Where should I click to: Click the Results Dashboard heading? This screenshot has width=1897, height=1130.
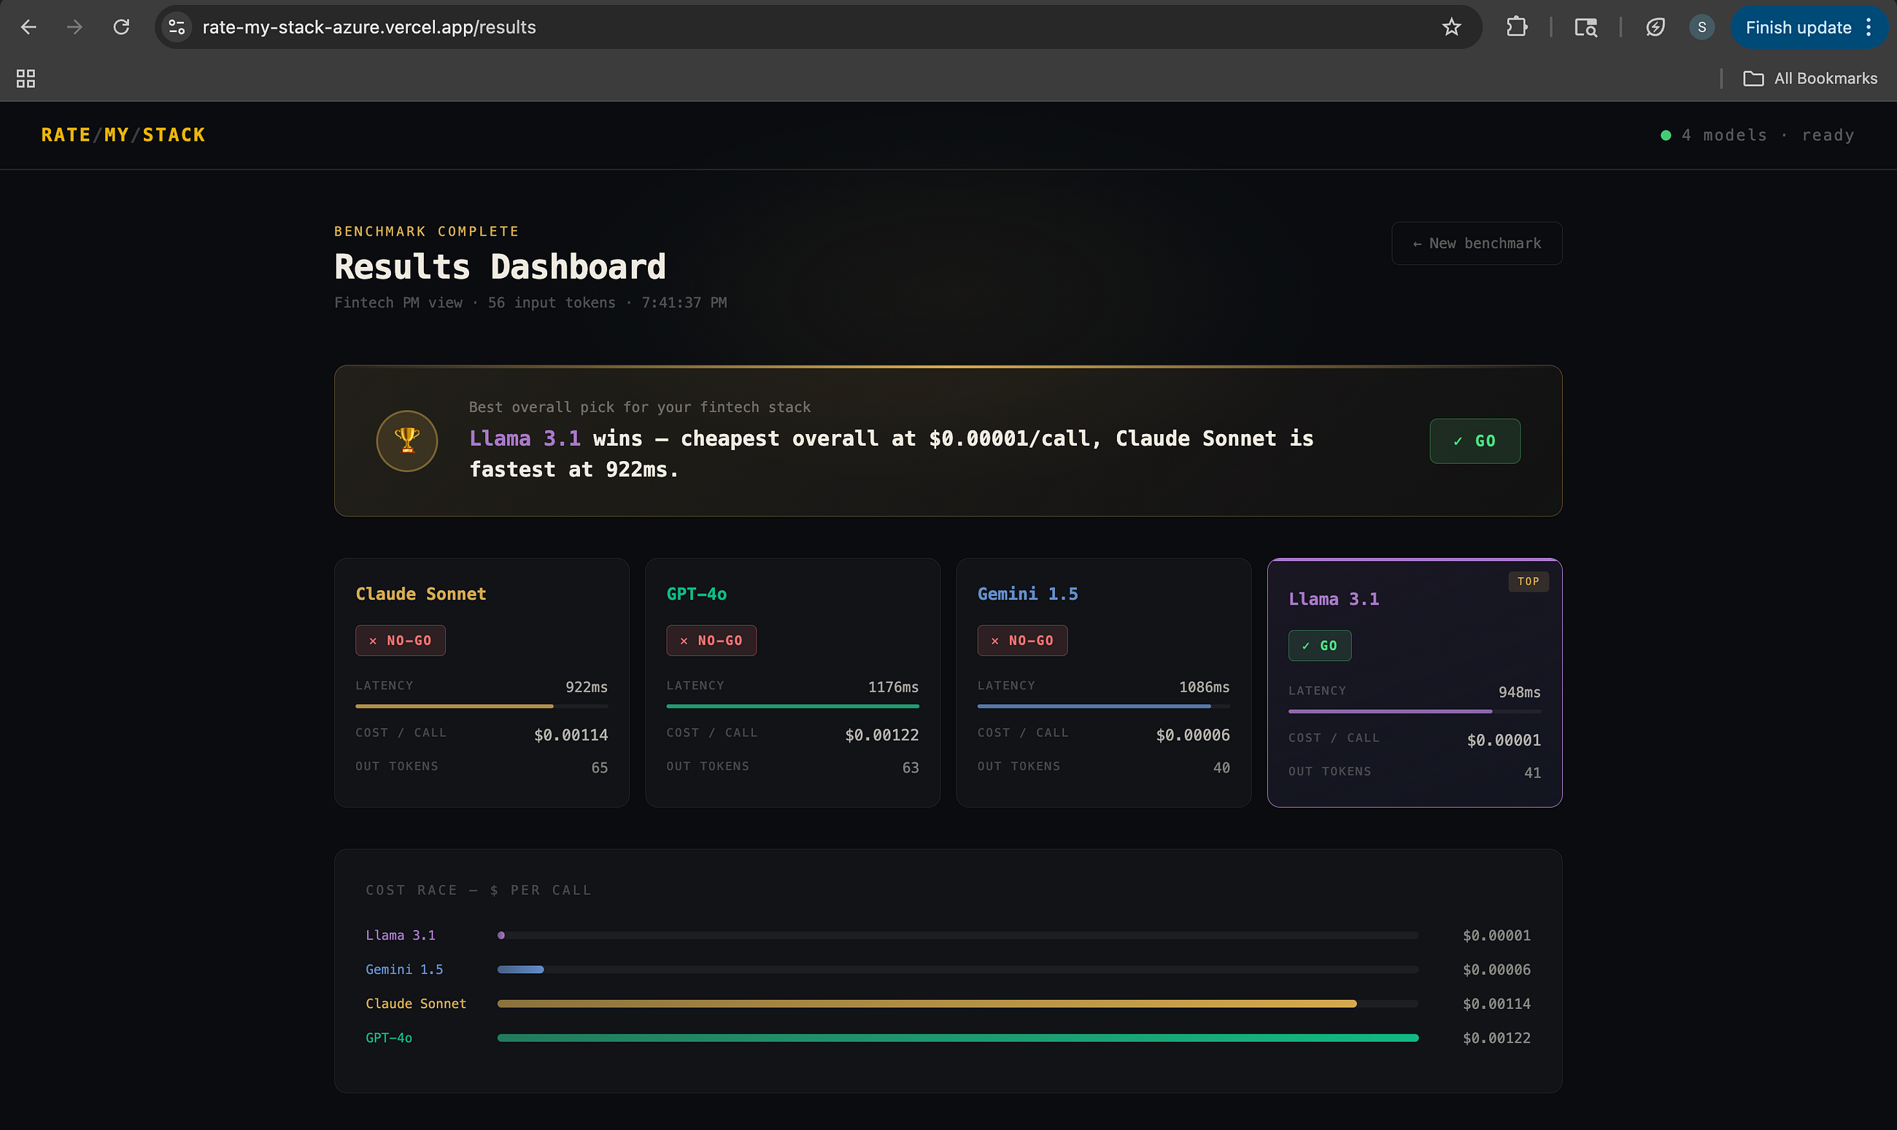click(501, 267)
